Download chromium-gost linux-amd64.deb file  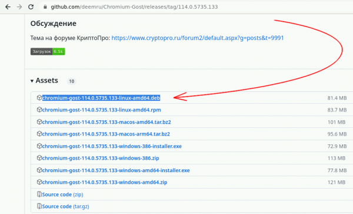point(101,98)
